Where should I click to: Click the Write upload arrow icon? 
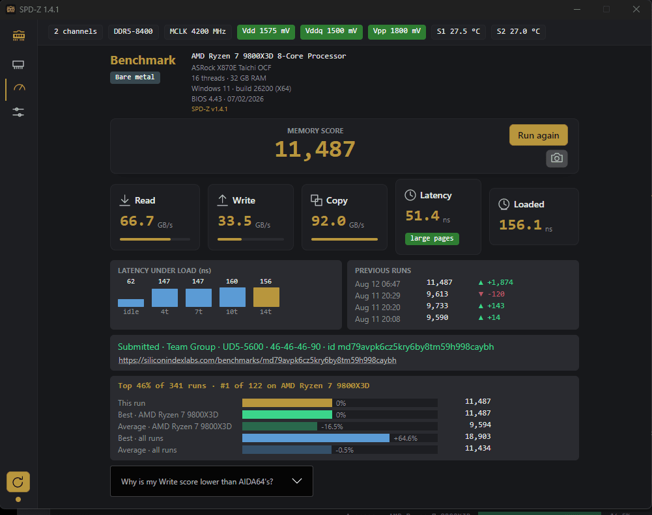click(223, 200)
